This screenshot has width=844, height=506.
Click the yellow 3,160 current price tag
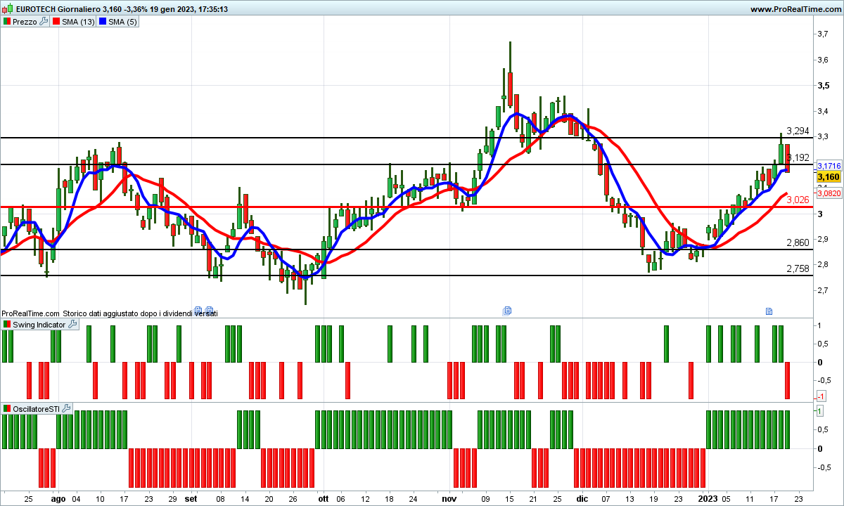click(829, 177)
